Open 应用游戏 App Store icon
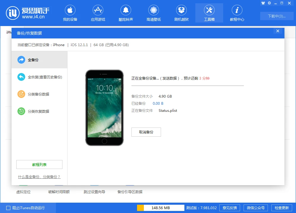 98,11
